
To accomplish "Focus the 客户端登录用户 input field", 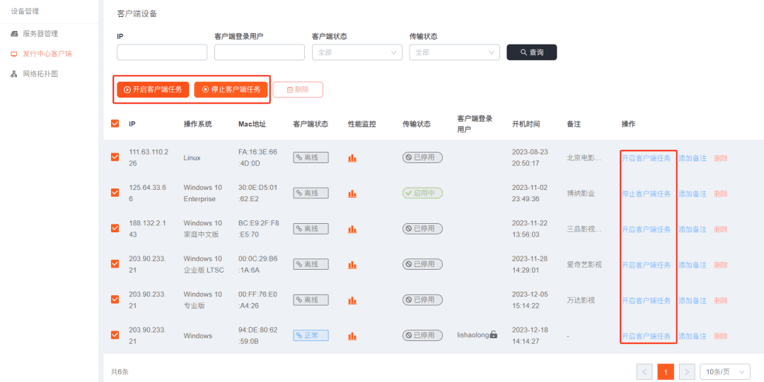I will coord(260,52).
